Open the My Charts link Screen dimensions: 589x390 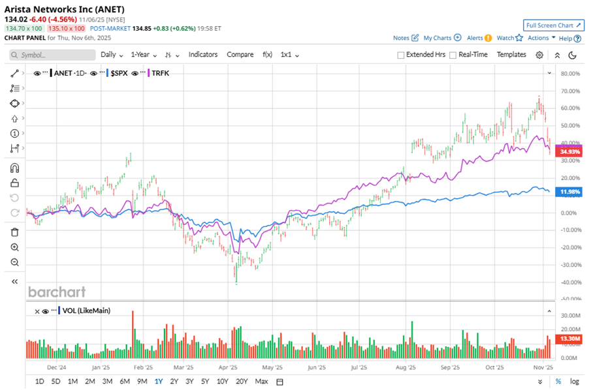click(x=442, y=38)
